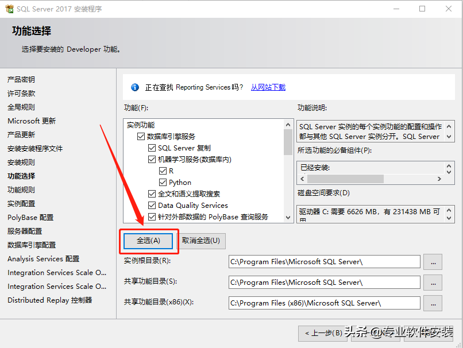463x348 pixels.
Task: Select the 许可条款 step
Action: (x=21, y=94)
